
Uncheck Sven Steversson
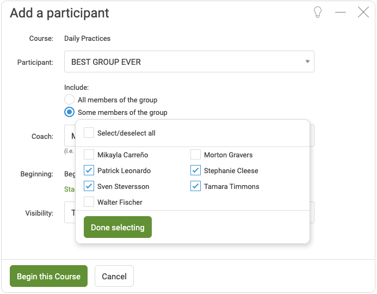click(x=89, y=186)
